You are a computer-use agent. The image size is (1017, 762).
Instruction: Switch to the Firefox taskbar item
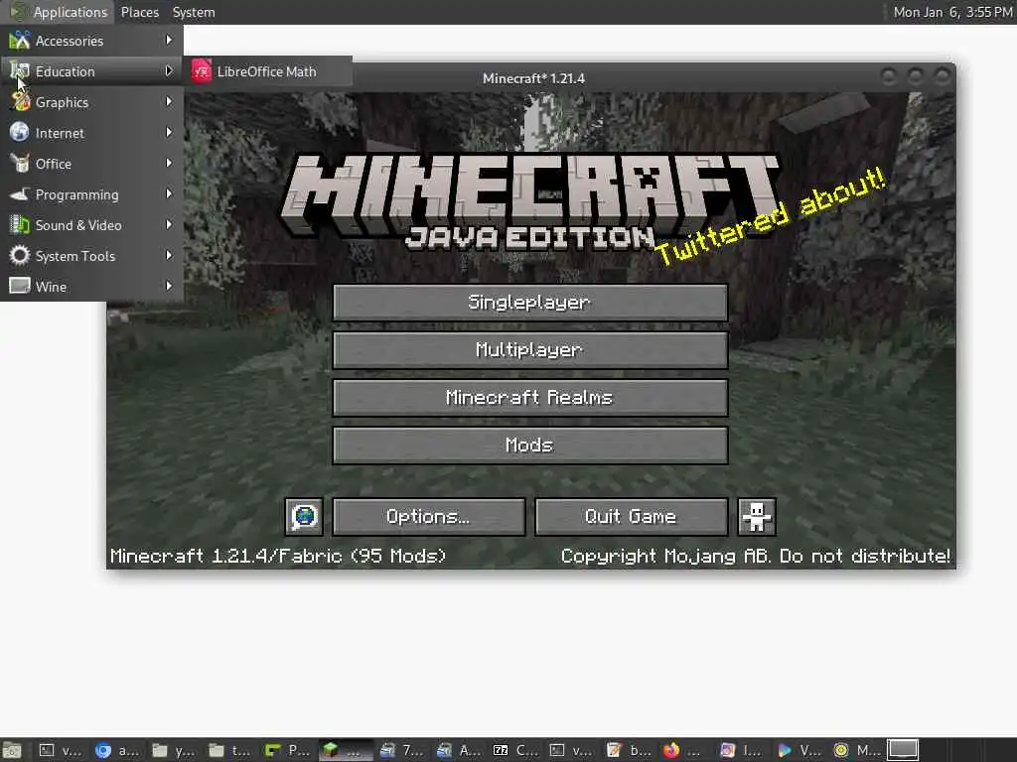point(685,750)
